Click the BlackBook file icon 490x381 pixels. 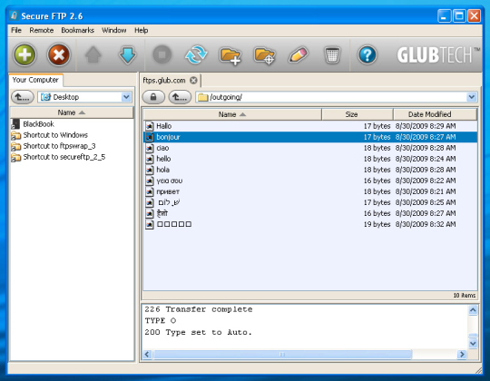click(x=15, y=124)
